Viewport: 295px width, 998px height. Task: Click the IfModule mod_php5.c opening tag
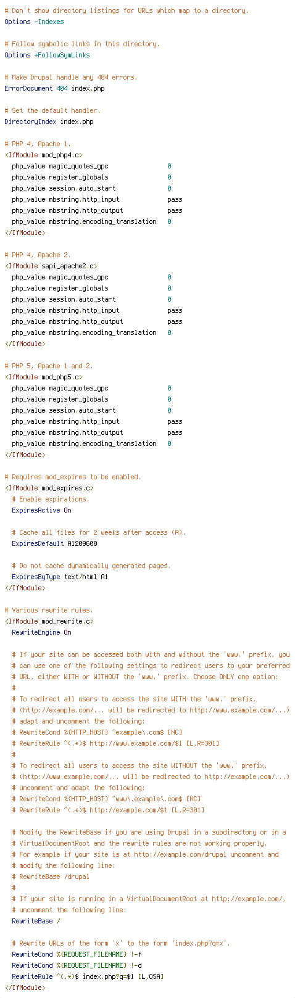click(43, 377)
